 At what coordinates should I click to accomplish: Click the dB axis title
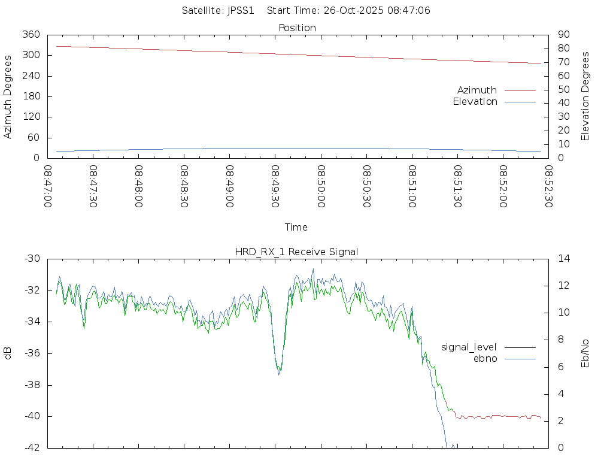point(8,353)
